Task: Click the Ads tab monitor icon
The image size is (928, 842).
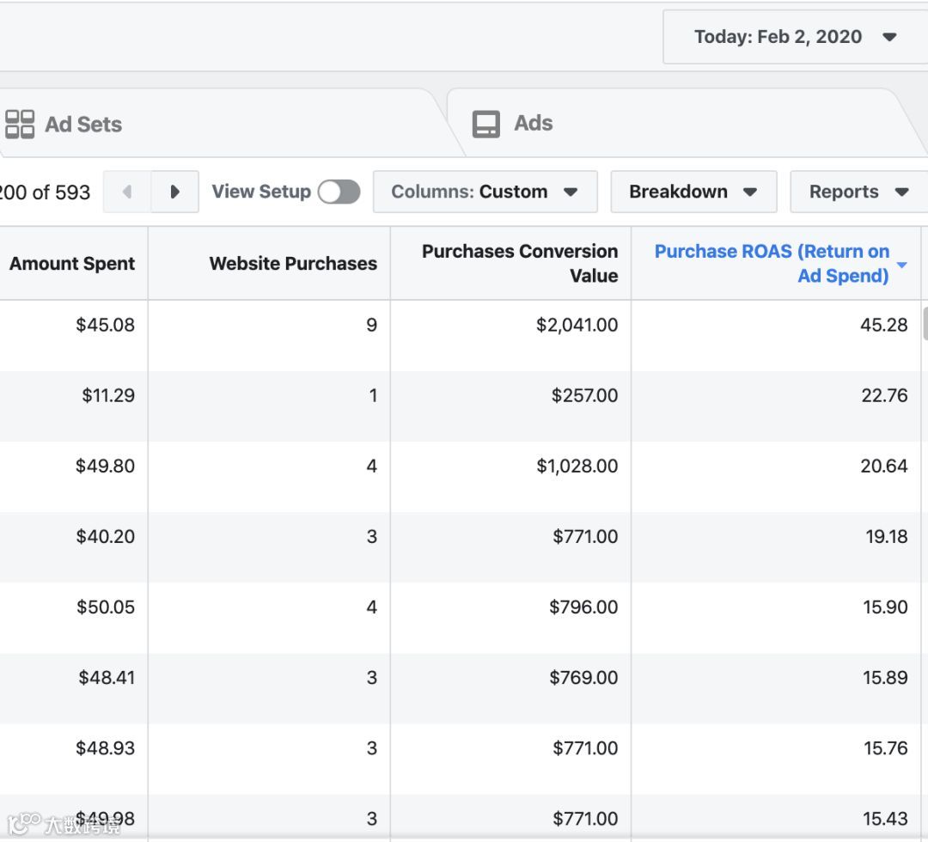Action: click(485, 124)
